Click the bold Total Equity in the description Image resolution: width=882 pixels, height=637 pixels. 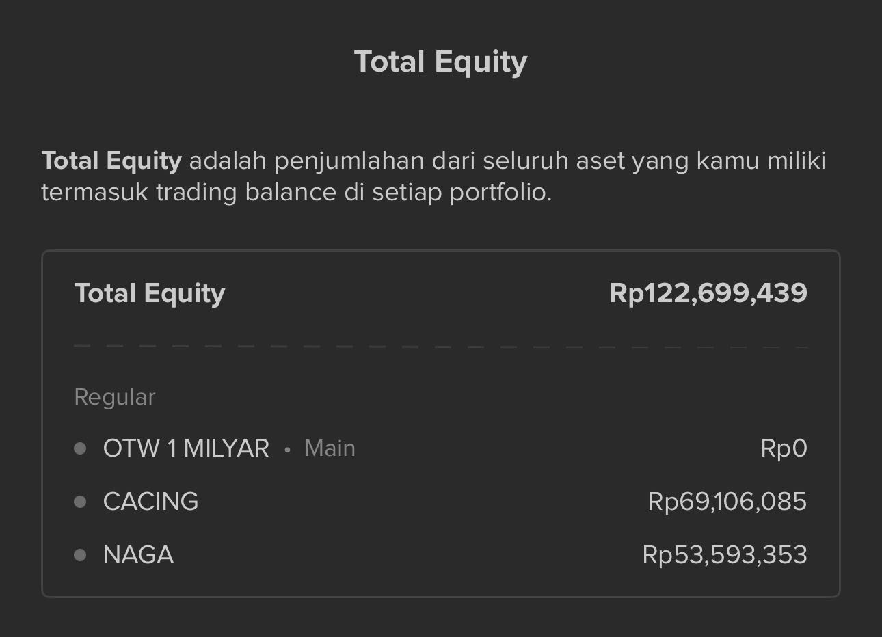pyautogui.click(x=111, y=161)
